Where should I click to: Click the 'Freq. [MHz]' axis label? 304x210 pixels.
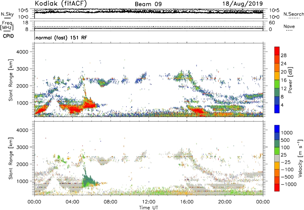pos(7,25)
